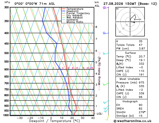Click the mixing ratio label 25

pos(92,68)
